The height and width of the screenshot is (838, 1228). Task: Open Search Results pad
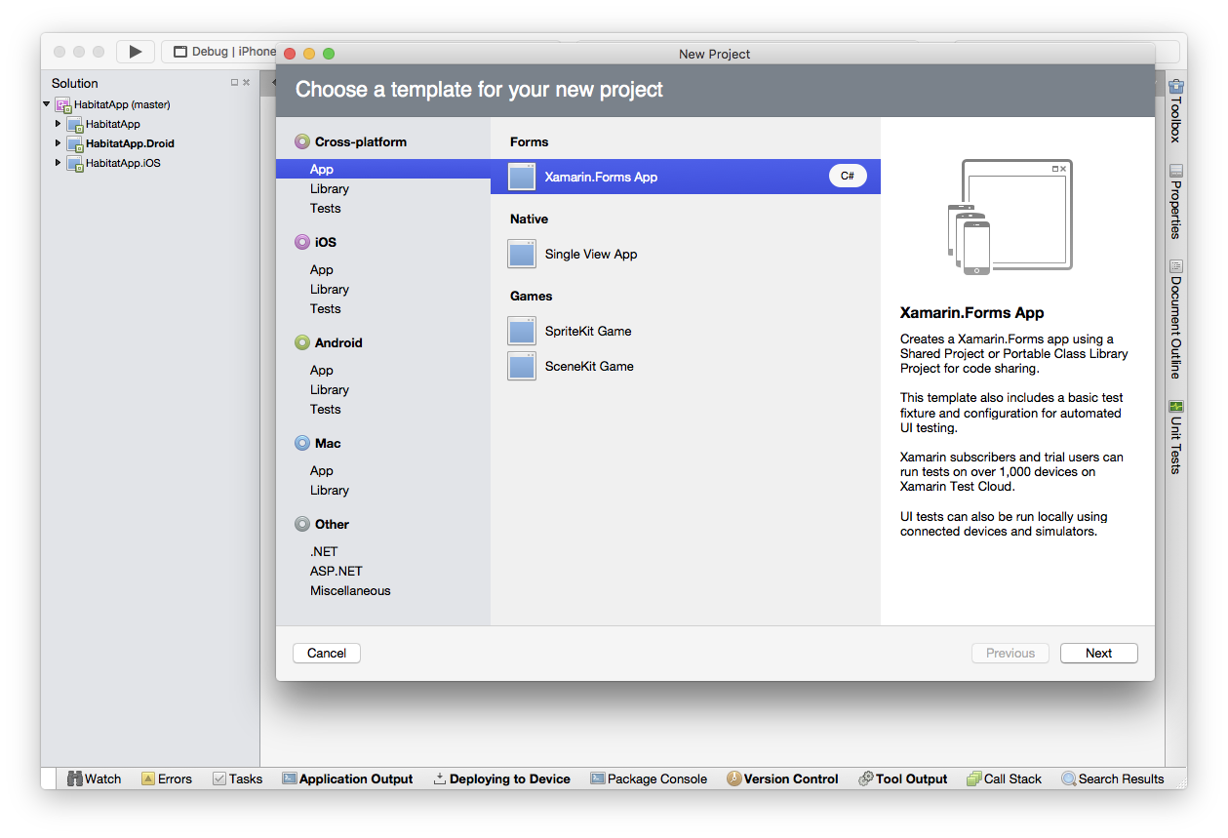tap(1113, 778)
